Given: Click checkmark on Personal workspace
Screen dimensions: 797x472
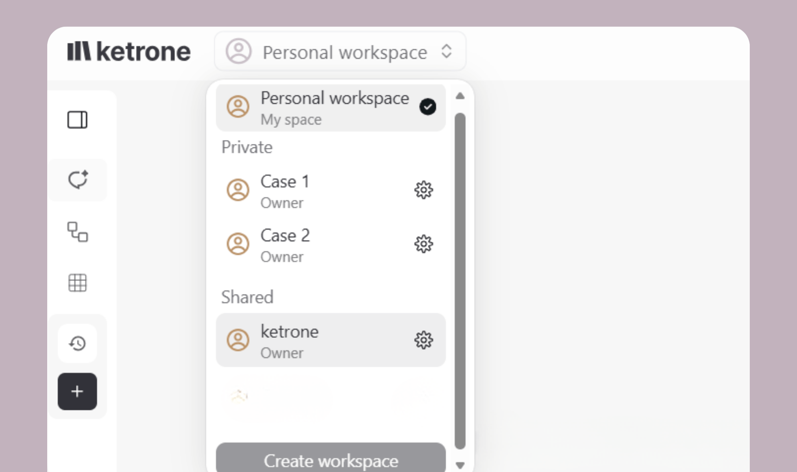Looking at the screenshot, I should click(427, 107).
